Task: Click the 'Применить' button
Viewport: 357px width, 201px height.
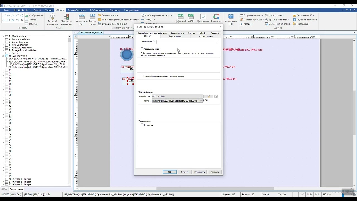Action: coord(200,172)
